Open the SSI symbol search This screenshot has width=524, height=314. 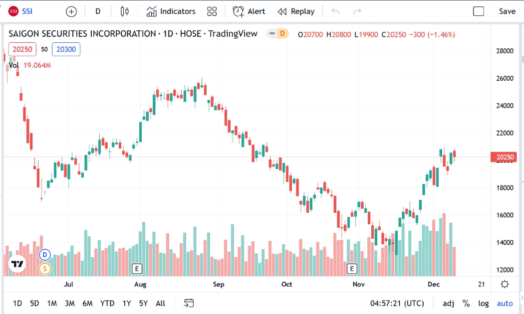pos(21,11)
